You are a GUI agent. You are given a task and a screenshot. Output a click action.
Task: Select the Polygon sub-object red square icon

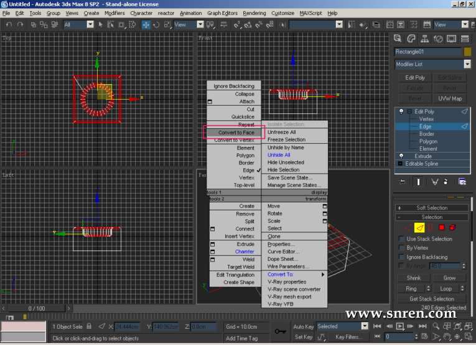pyautogui.click(x=441, y=227)
